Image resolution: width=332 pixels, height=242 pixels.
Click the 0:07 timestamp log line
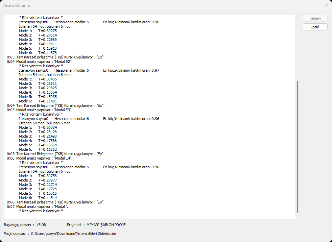coord(42,207)
